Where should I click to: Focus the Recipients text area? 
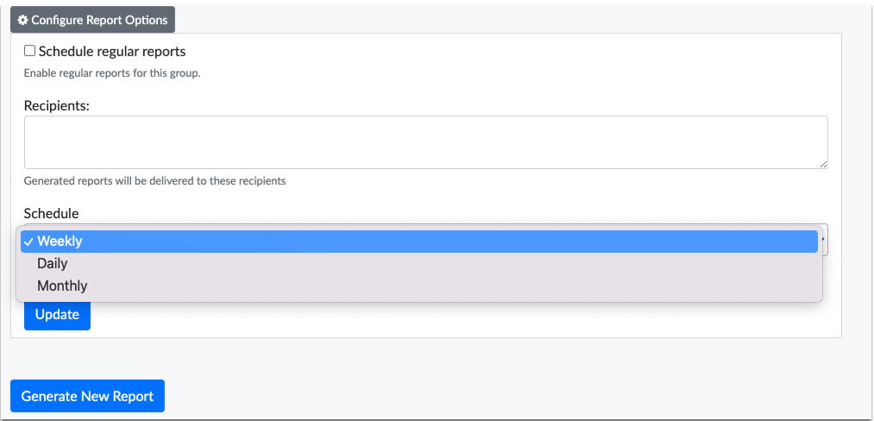click(x=426, y=142)
